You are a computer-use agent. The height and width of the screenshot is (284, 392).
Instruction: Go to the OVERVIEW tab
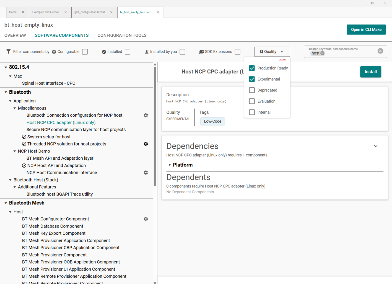[x=15, y=35]
